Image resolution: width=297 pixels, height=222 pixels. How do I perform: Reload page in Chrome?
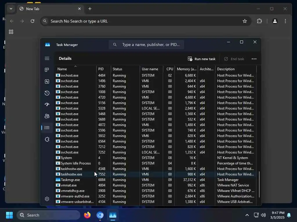point(32,21)
